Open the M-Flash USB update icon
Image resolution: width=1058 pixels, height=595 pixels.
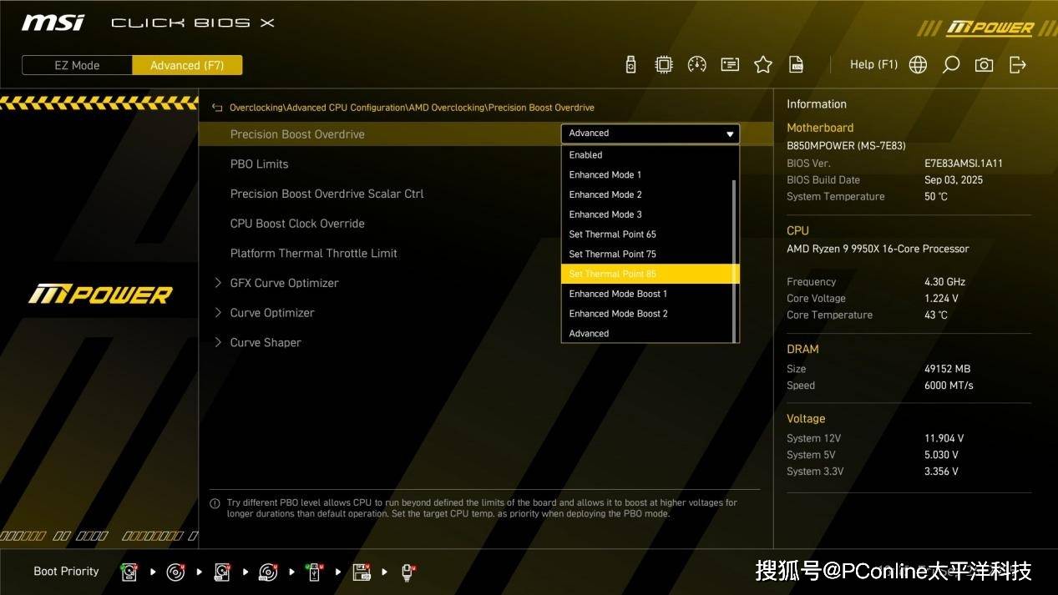coord(630,65)
